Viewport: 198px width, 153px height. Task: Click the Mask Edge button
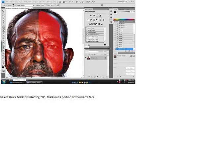click(130, 68)
